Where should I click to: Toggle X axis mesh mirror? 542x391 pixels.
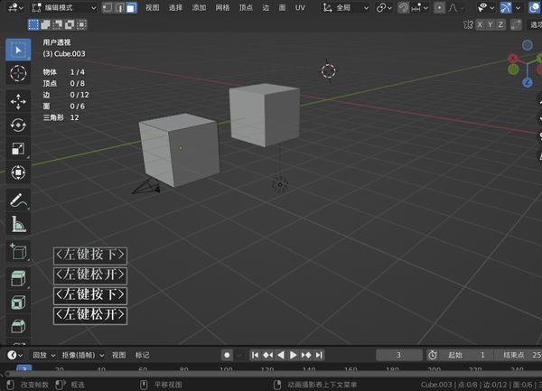pos(480,24)
